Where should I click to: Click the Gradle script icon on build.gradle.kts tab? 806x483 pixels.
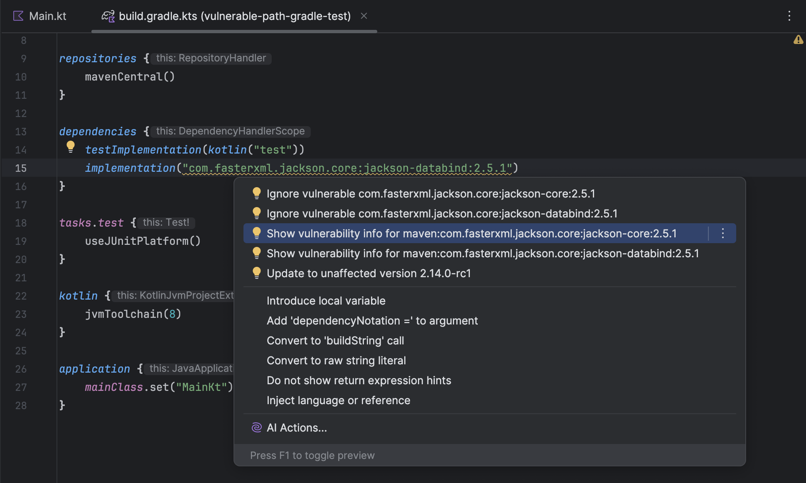click(x=108, y=16)
